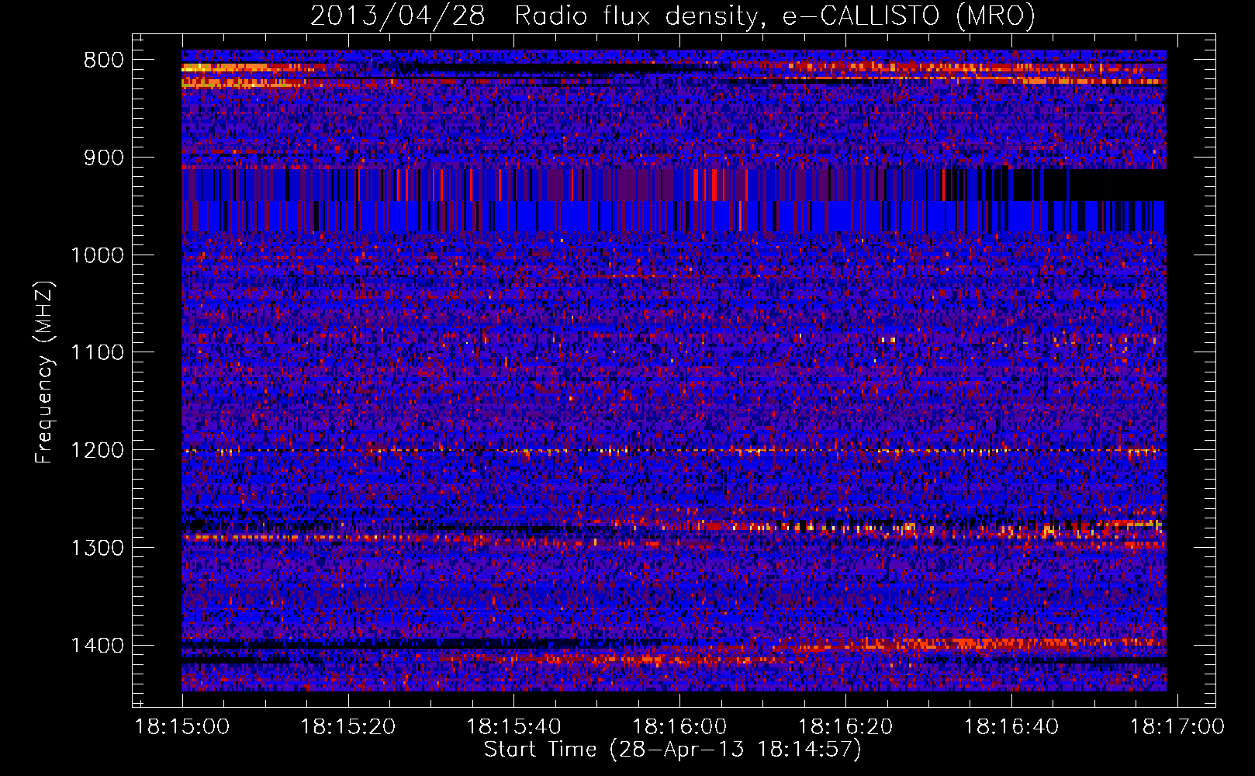Click the 18:15:20 time tick label
1255x776 pixels.
(x=348, y=727)
